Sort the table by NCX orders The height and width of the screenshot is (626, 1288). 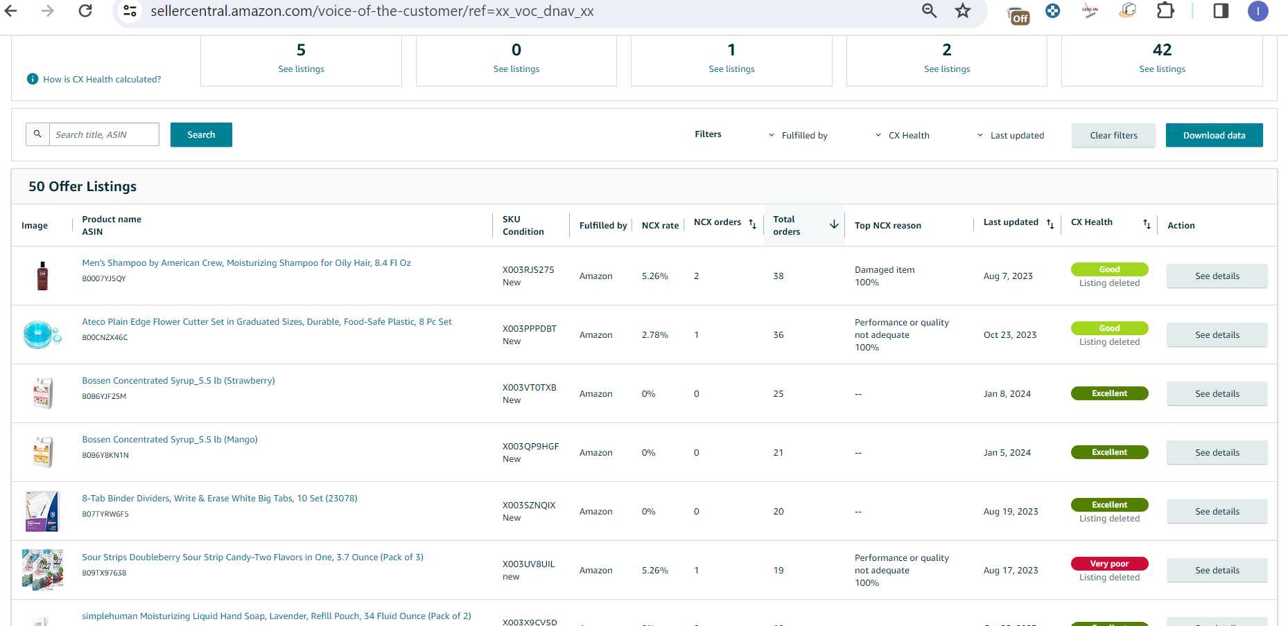click(x=752, y=224)
